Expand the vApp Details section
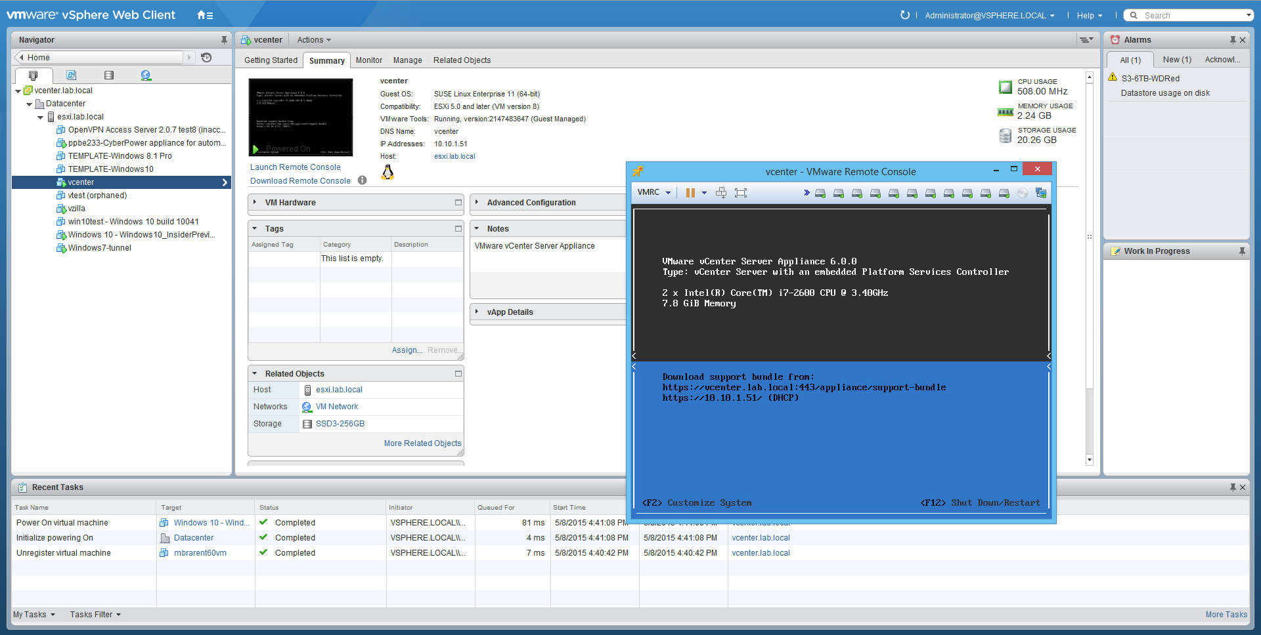 tap(477, 312)
